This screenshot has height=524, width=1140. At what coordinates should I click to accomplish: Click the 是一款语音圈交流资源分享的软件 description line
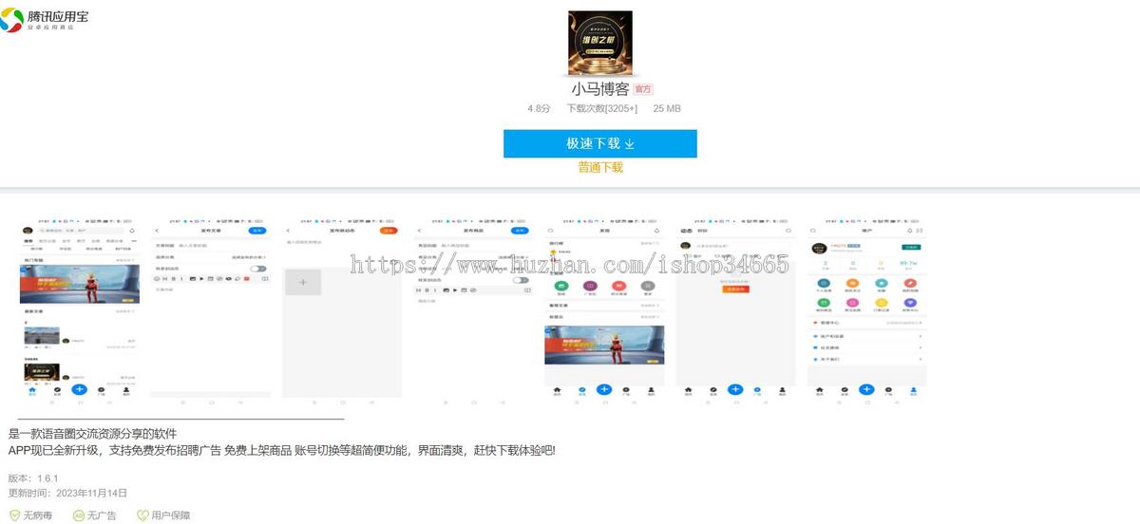point(92,434)
